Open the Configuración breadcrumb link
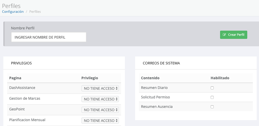 coord(13,12)
